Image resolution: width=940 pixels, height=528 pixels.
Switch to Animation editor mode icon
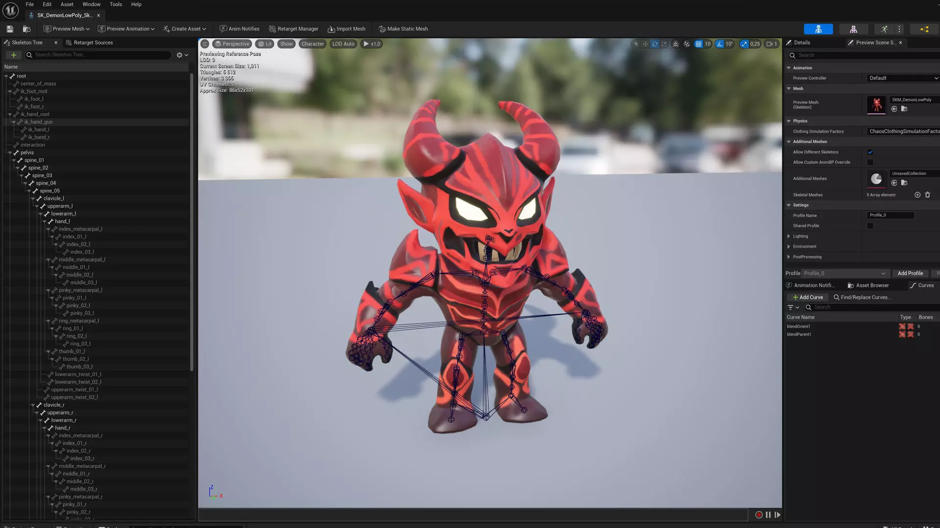(884, 29)
